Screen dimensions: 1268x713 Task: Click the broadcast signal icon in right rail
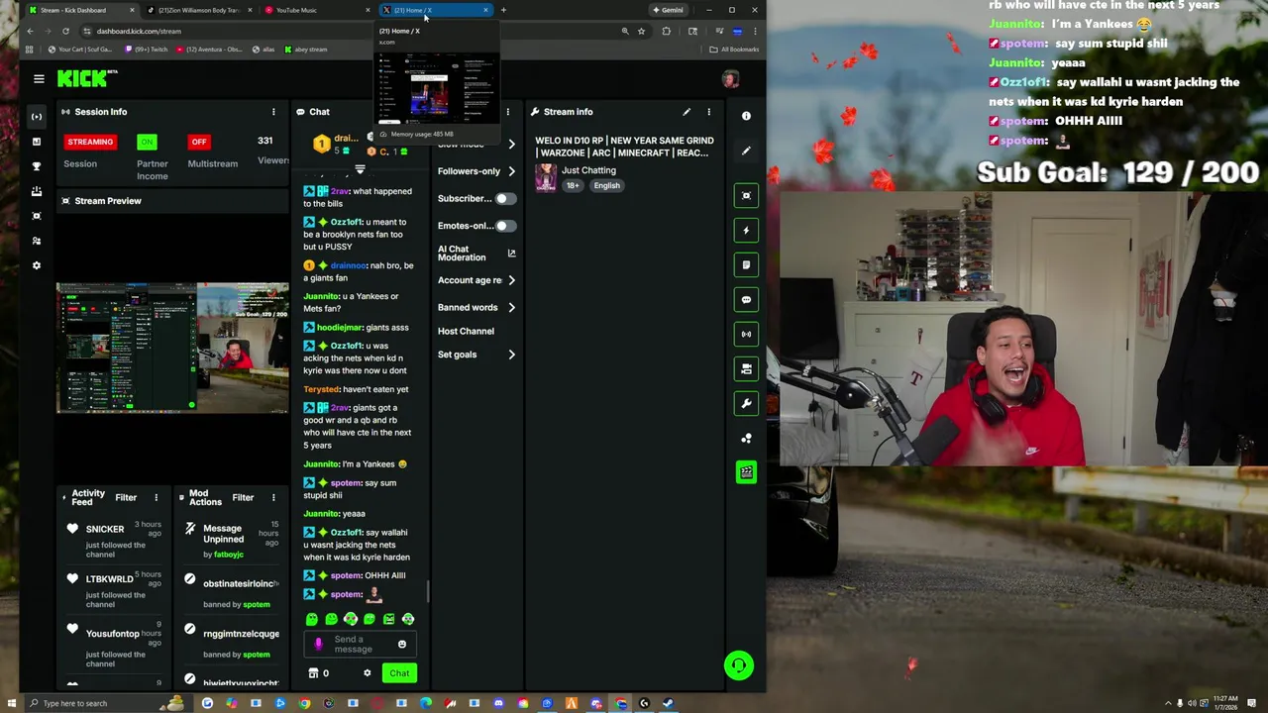746,335
